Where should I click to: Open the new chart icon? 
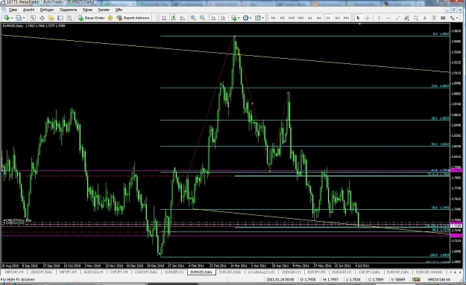pos(7,18)
